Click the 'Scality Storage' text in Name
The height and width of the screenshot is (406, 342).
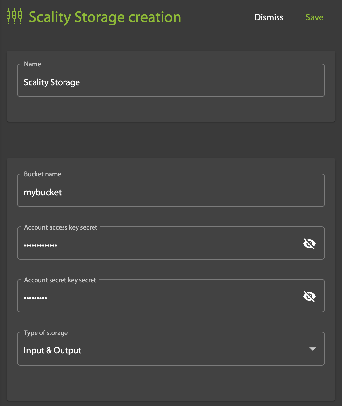52,82
